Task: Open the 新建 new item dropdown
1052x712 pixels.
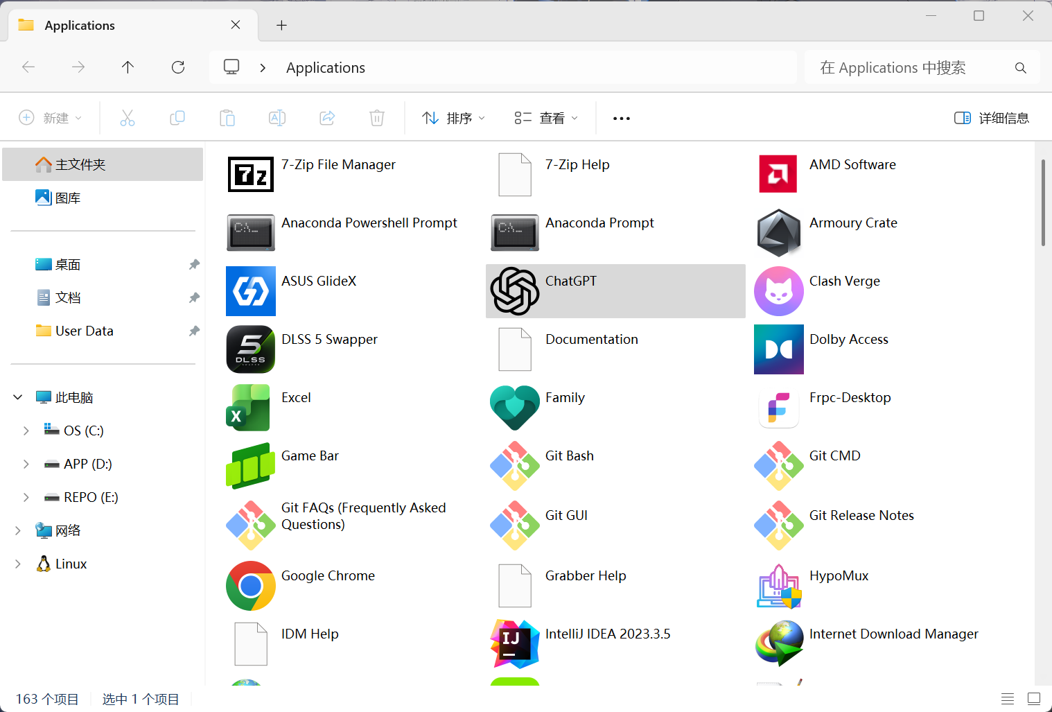Action: (x=51, y=118)
